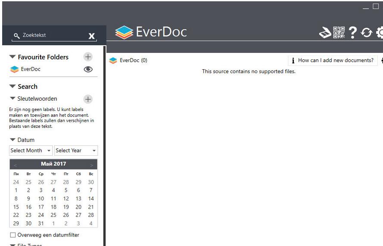Add a new Sleutelwoorden label
Screen dimensions: 383x246
tap(88, 99)
